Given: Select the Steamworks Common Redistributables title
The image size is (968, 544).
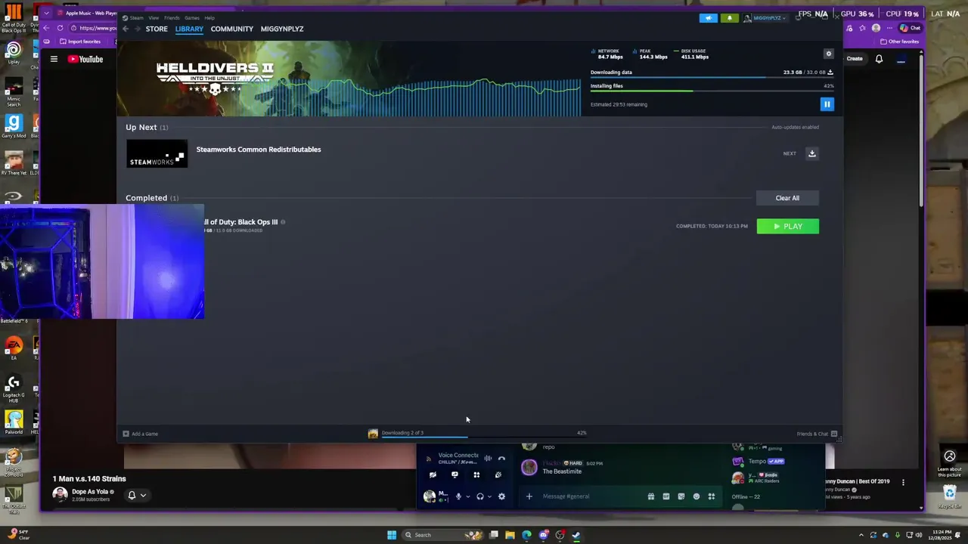Looking at the screenshot, I should 259,150.
